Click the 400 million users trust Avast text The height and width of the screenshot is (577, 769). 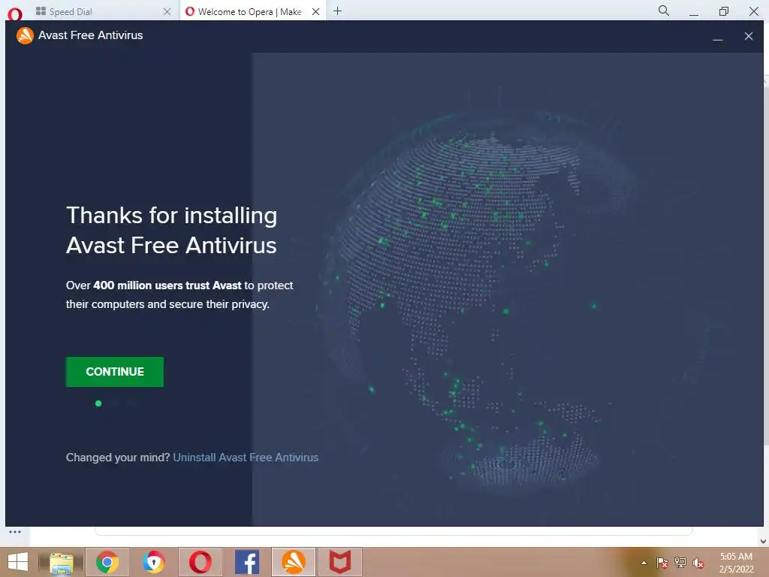(x=167, y=285)
